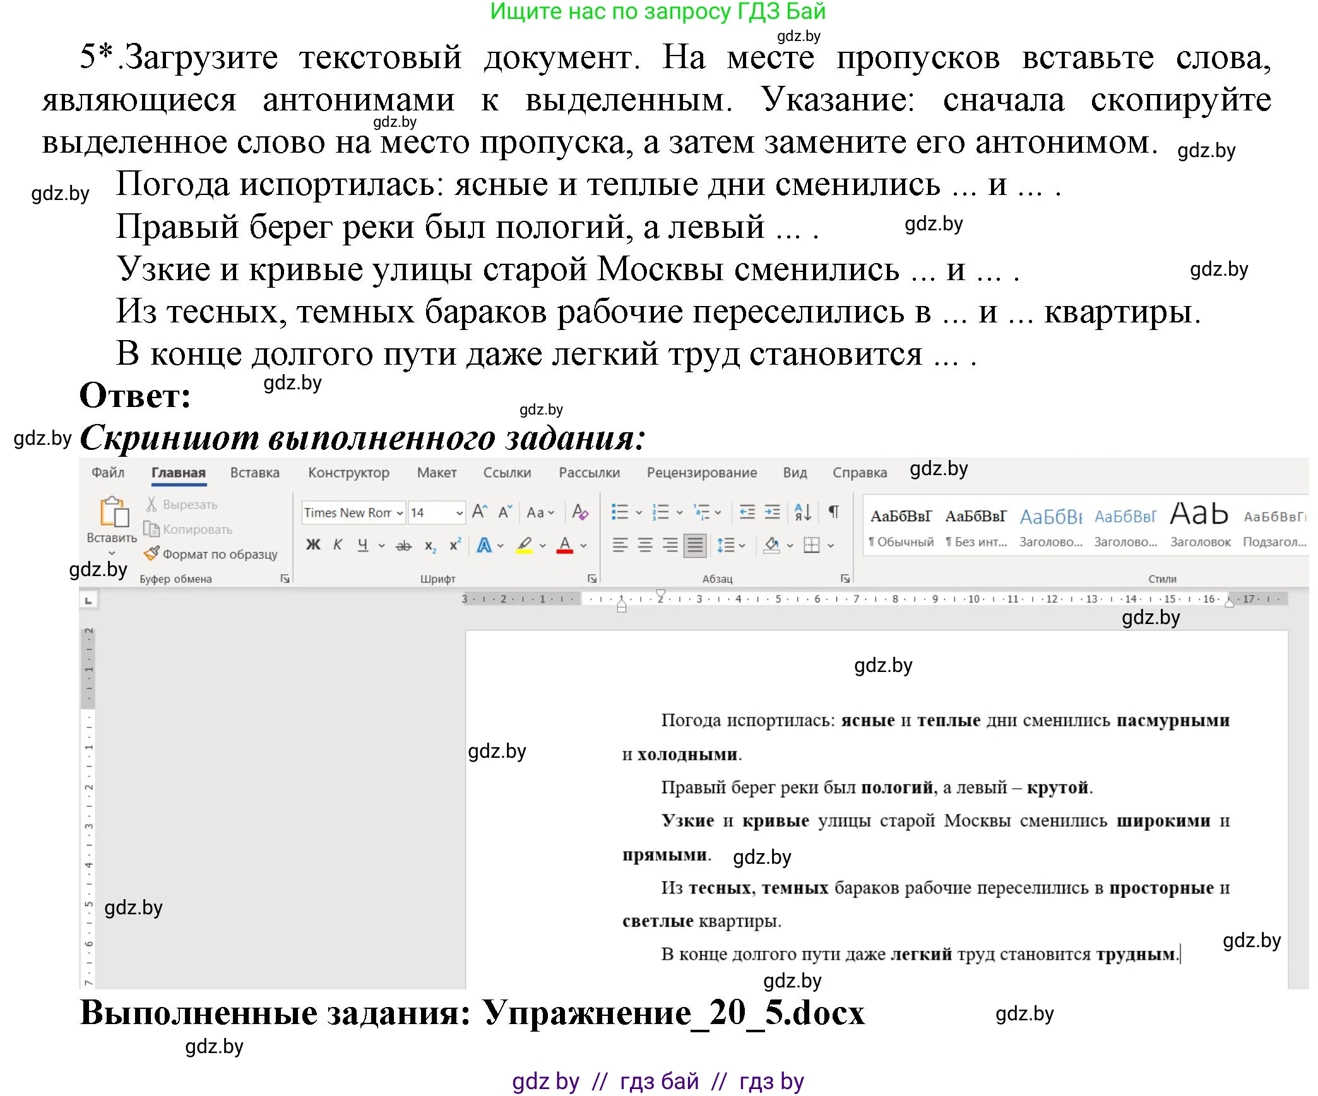The width and height of the screenshot is (1318, 1096).
Task: Apply underline with the Ч icon
Action: (362, 543)
